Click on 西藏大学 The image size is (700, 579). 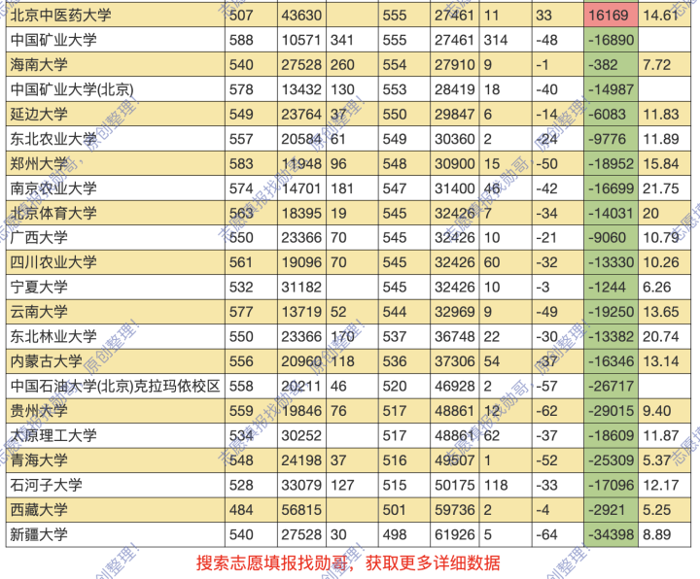pos(115,509)
